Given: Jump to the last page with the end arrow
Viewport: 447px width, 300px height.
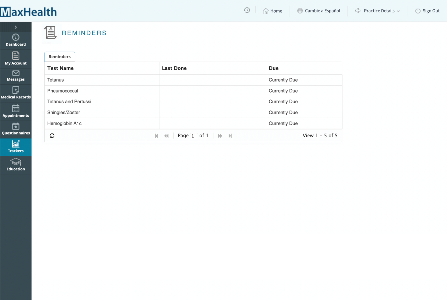Looking at the screenshot, I should coord(230,136).
